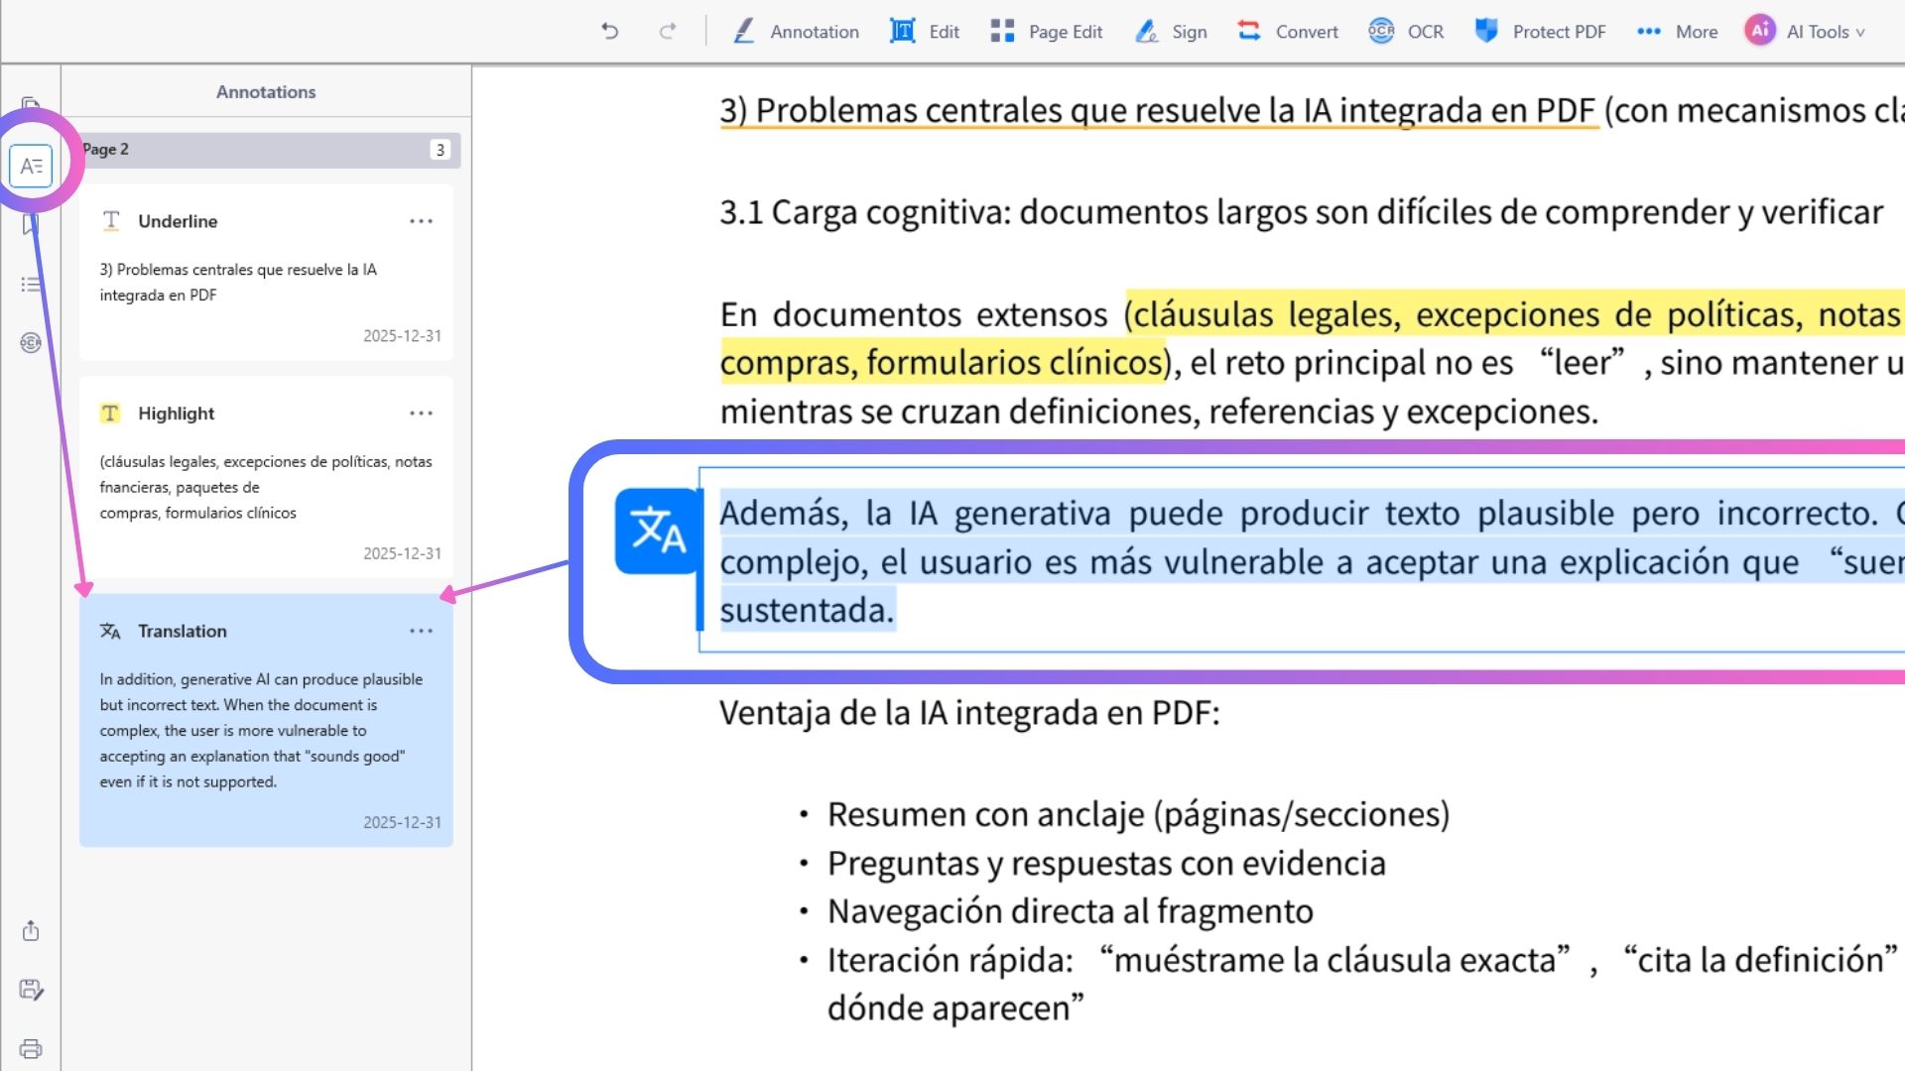This screenshot has width=1905, height=1071.
Task: Open the Bookmarks sidebar icon
Action: pos(31,226)
